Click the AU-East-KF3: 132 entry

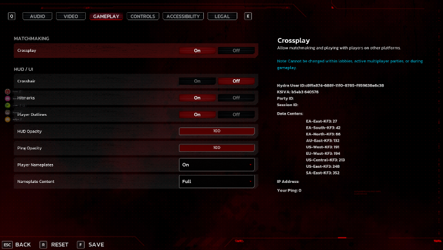pos(323,141)
